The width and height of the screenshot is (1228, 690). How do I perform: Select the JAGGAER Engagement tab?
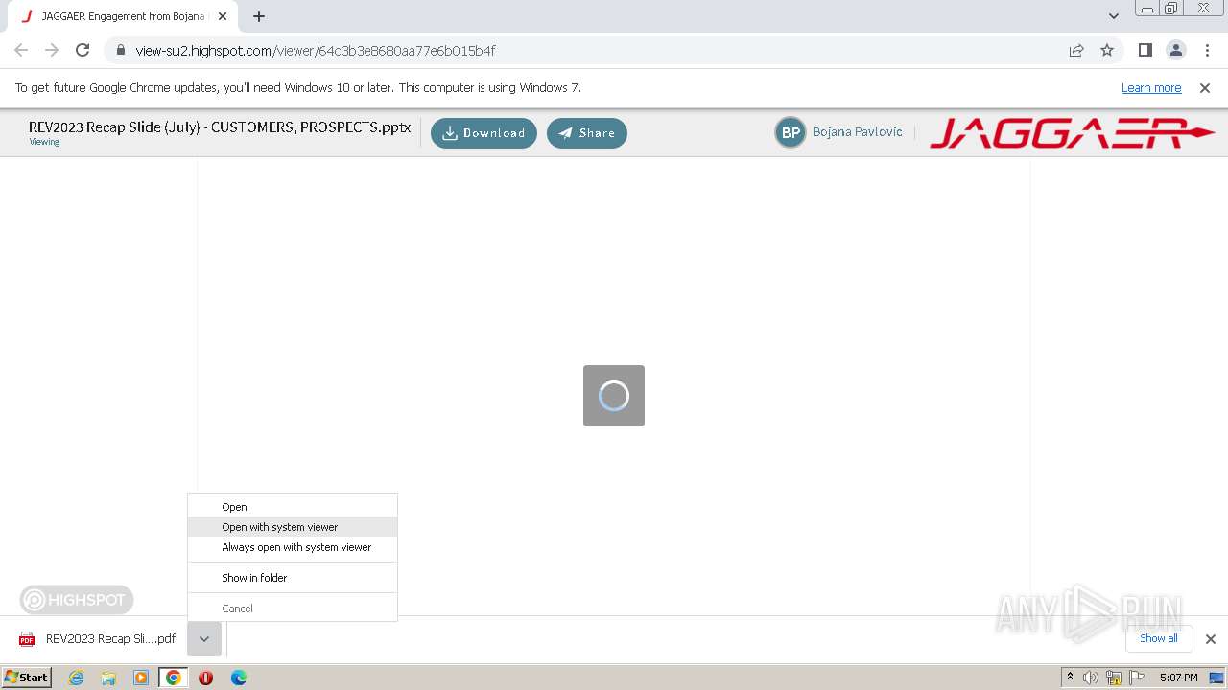(x=123, y=16)
